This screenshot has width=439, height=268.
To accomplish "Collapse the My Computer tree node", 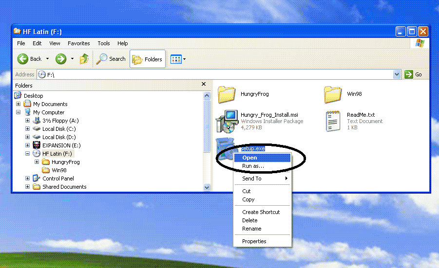I will point(19,112).
